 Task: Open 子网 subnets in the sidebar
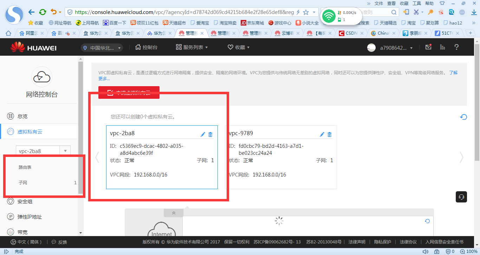pyautogui.click(x=23, y=183)
